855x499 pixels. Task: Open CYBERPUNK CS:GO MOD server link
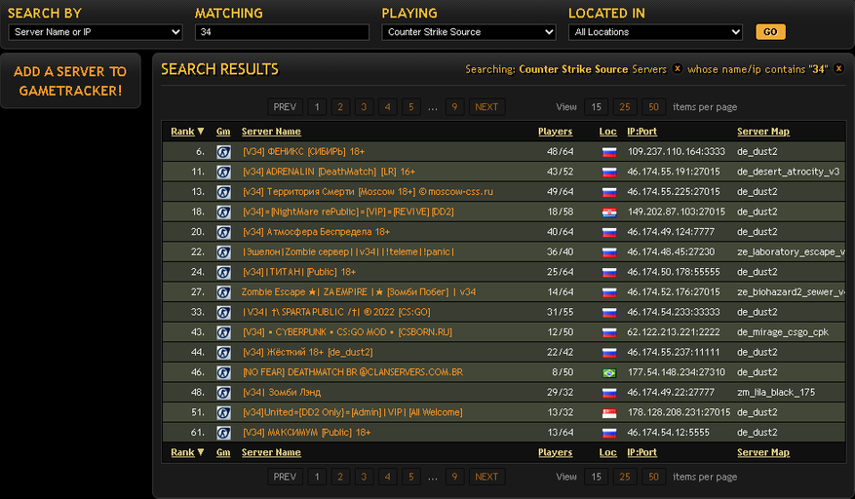347,332
